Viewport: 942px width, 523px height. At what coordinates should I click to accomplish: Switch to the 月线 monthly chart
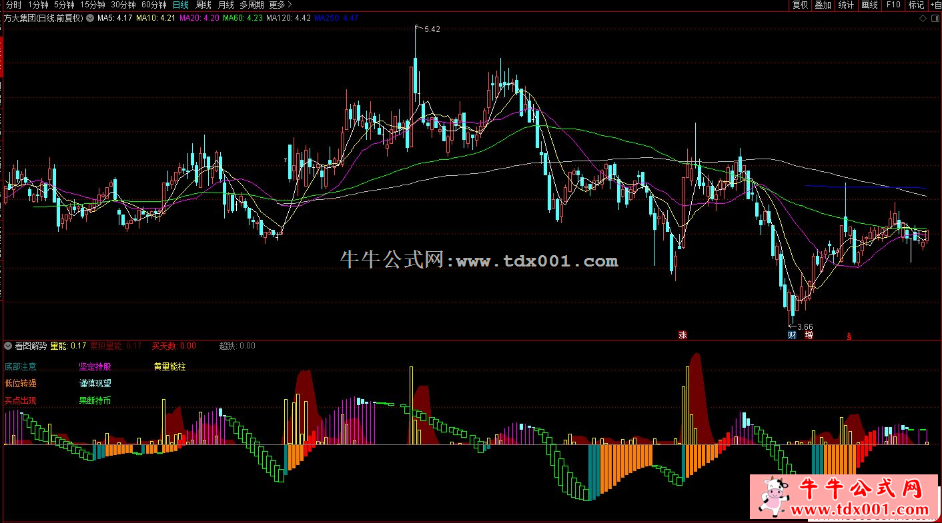226,5
